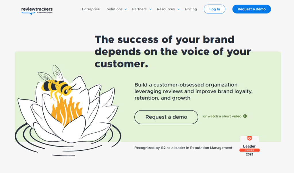Select the Leader Summer 2023 badge

(249, 146)
